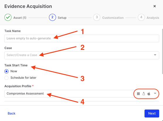Viewport: 163px width, 121px height.
Task: Go to the Asset (1) step
Action: point(20,18)
